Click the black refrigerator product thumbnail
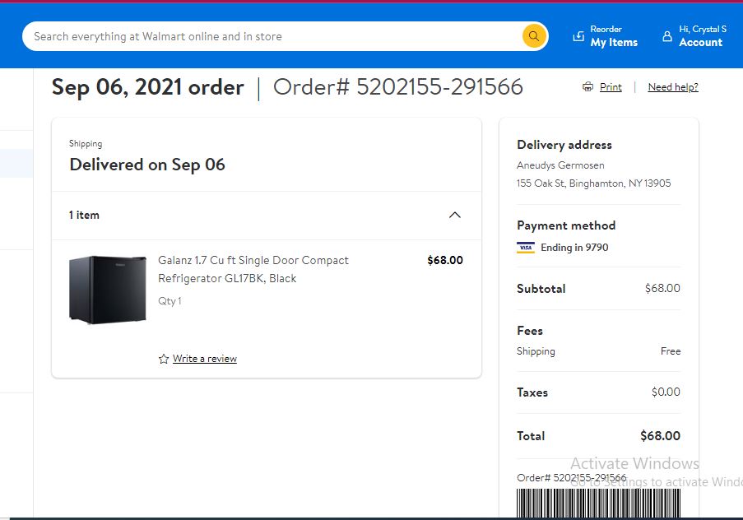This screenshot has width=743, height=520. pos(108,290)
